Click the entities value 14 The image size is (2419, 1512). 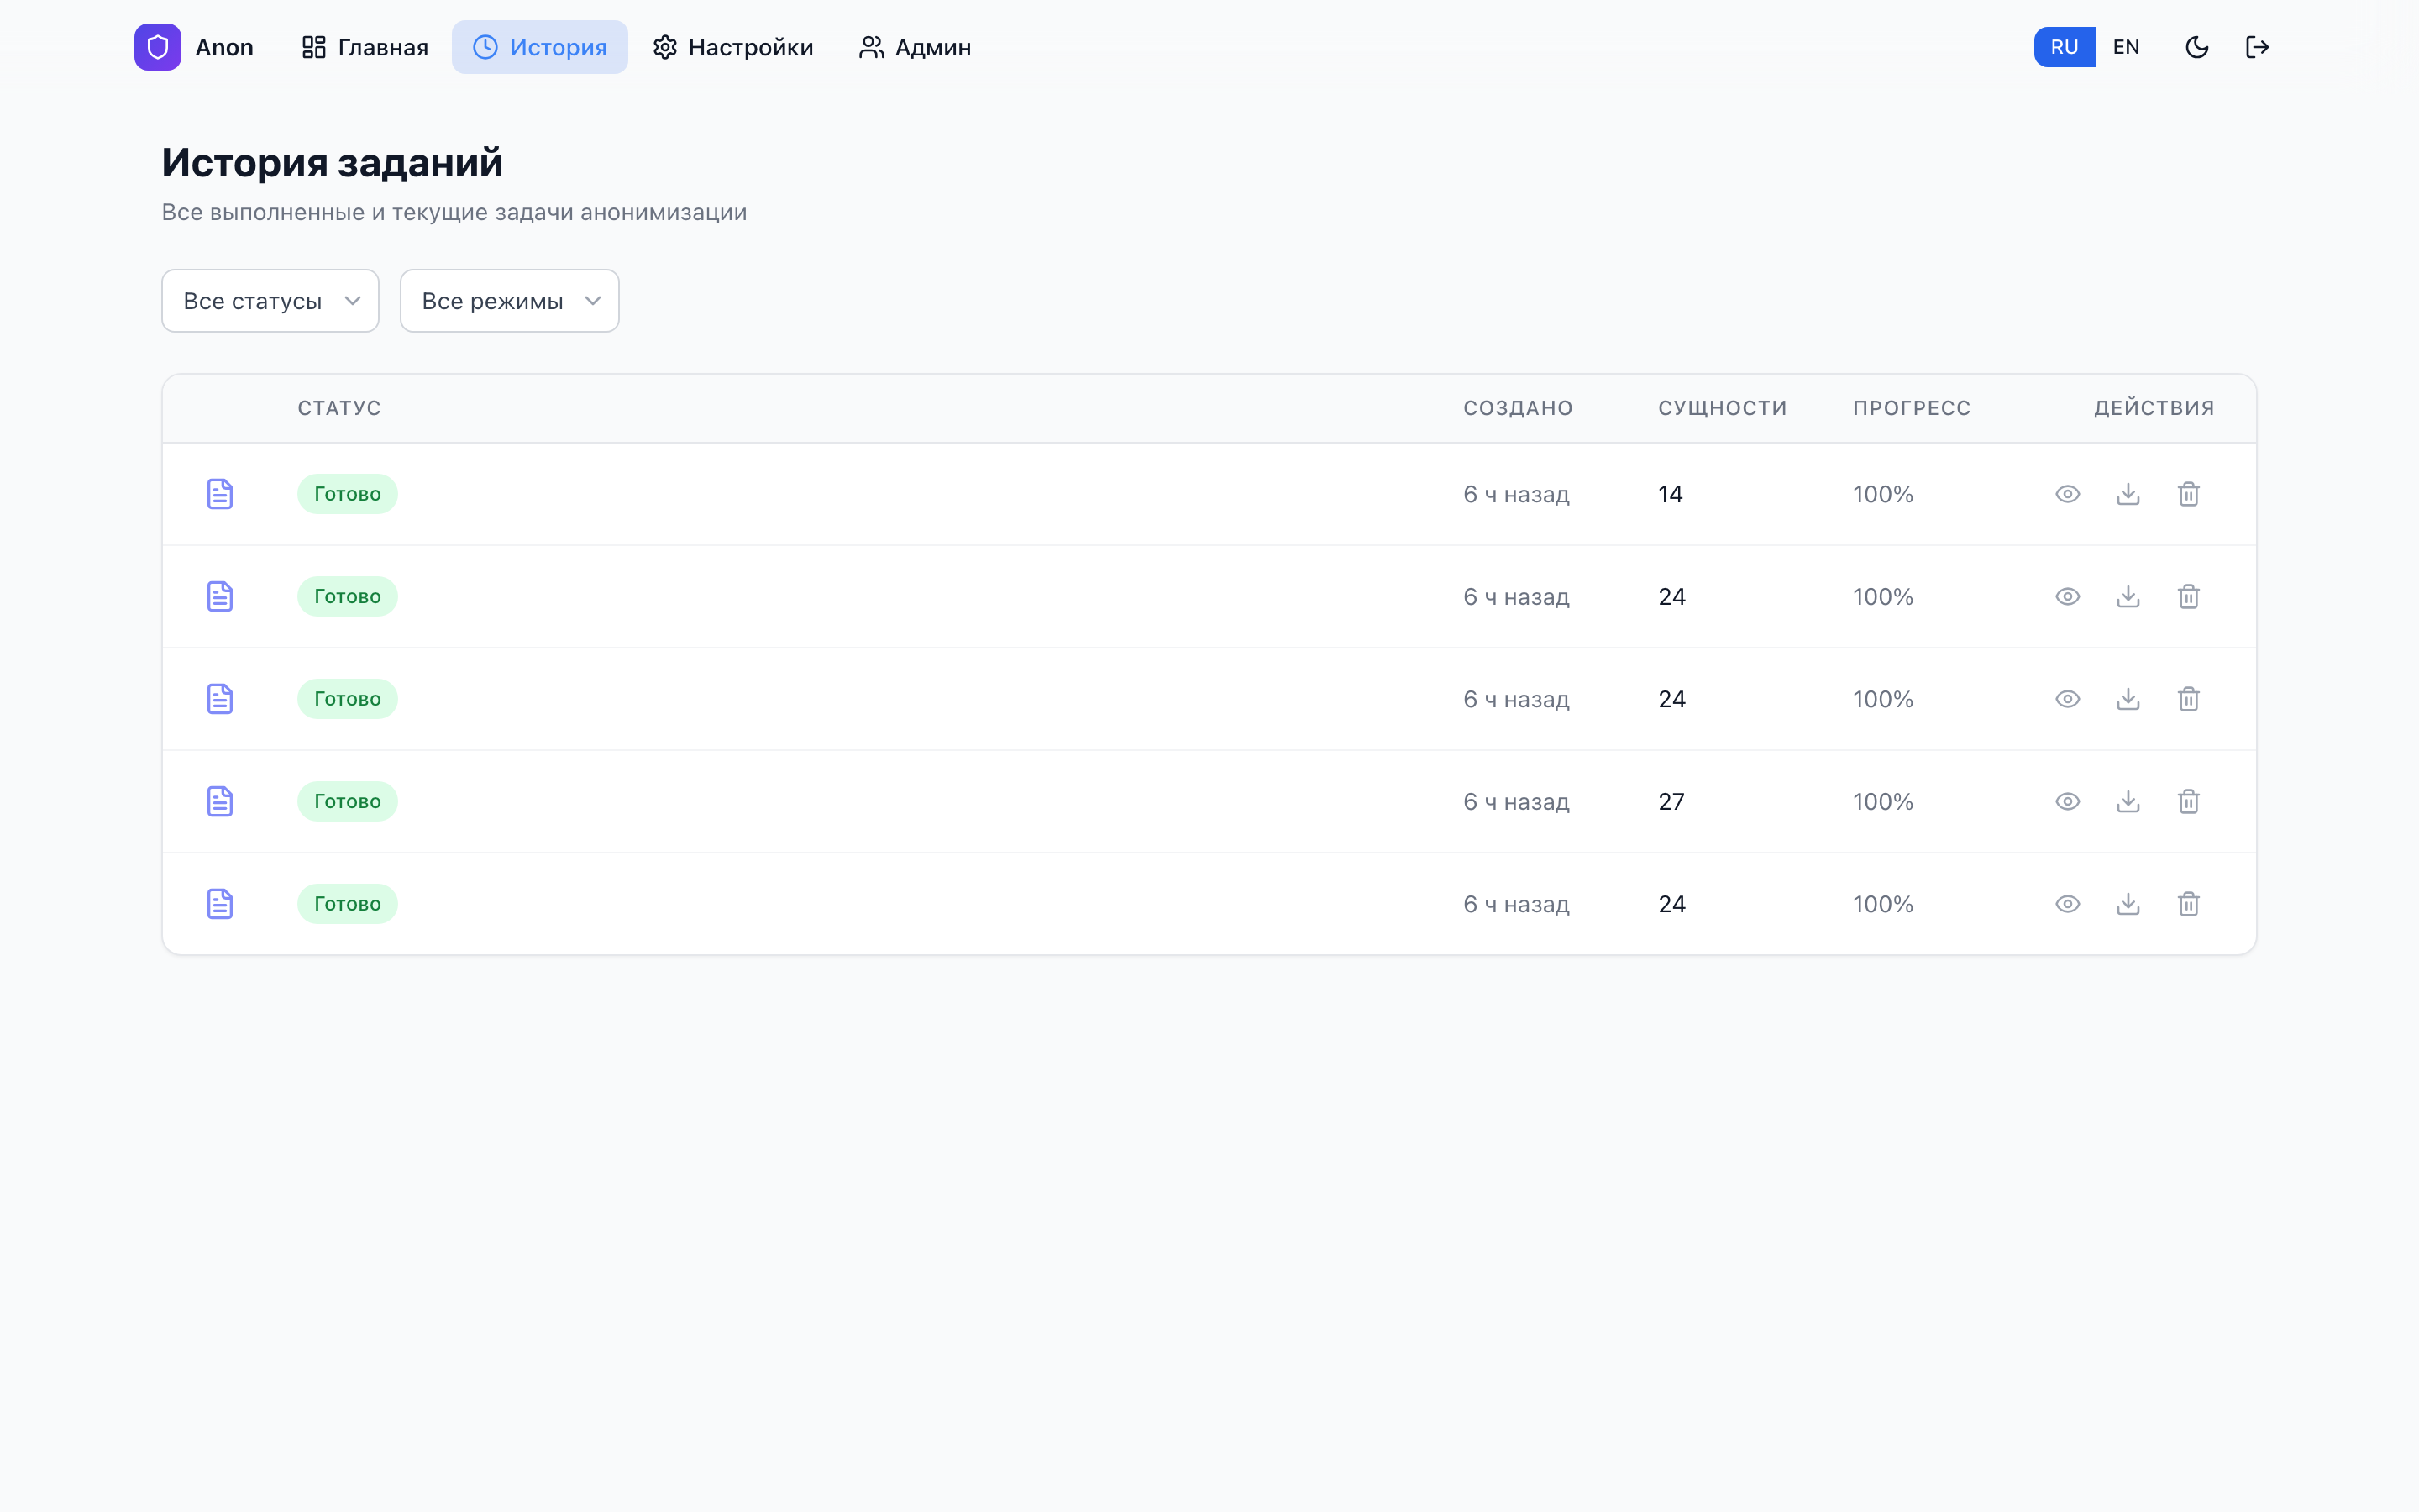click(x=1671, y=494)
